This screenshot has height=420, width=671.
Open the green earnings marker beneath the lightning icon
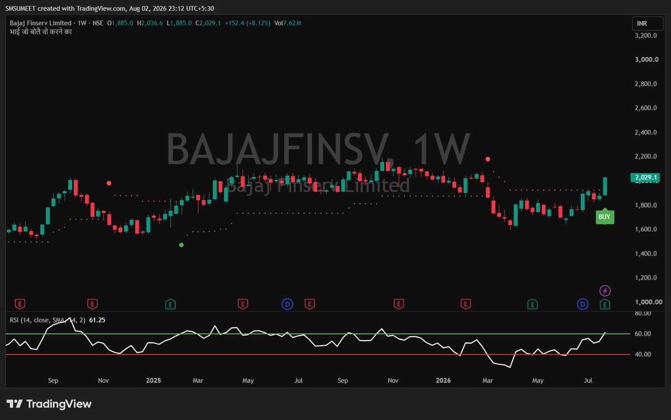click(x=605, y=304)
